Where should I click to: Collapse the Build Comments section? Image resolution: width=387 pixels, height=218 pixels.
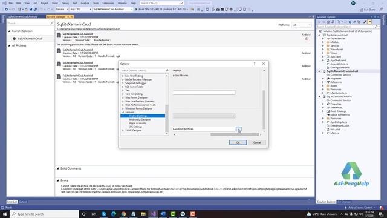[x=58, y=168]
